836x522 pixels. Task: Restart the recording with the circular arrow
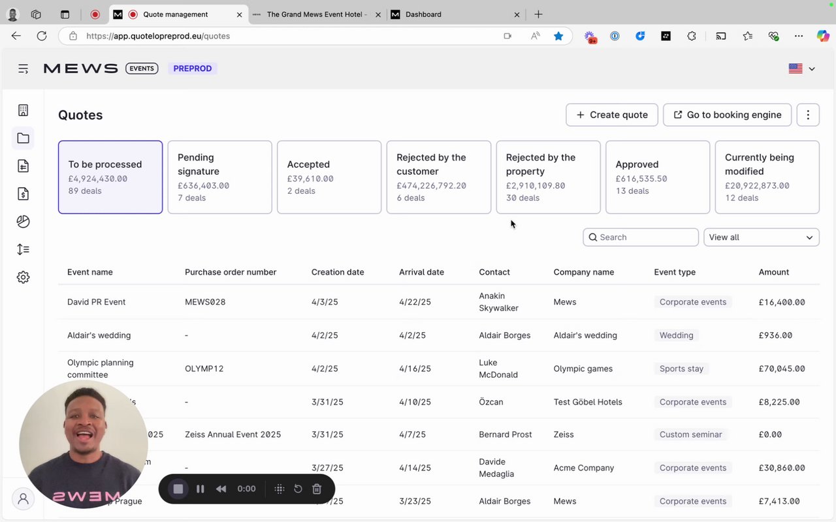(x=298, y=489)
